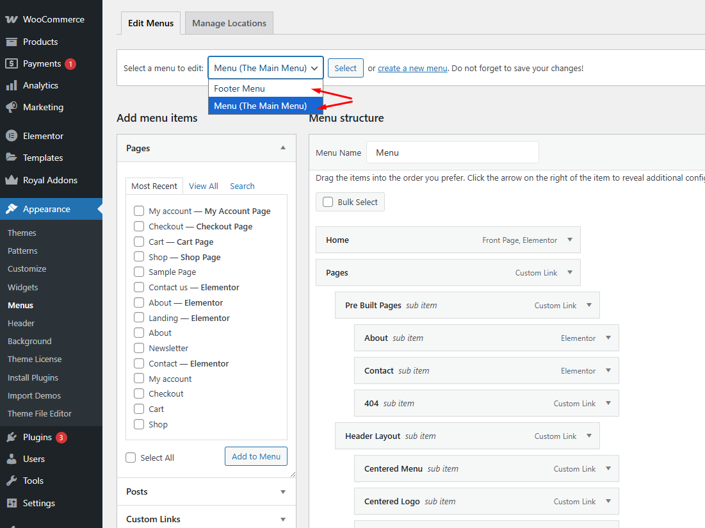Switch to the Manage Locations tab
Screen dimensions: 705x528
229,23
